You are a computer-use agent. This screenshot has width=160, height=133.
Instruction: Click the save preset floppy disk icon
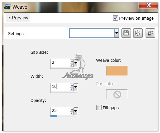click(126, 33)
